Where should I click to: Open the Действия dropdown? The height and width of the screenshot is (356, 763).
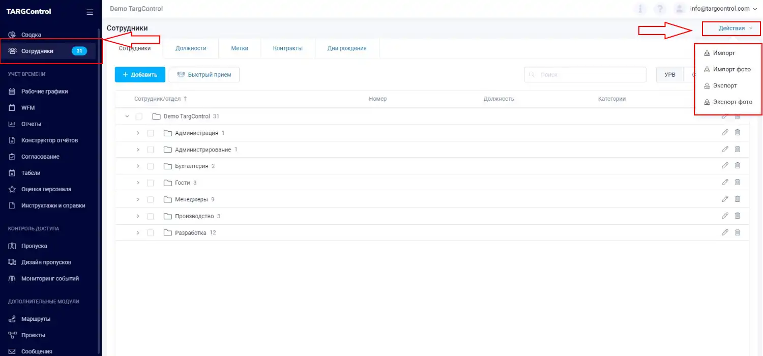point(735,28)
